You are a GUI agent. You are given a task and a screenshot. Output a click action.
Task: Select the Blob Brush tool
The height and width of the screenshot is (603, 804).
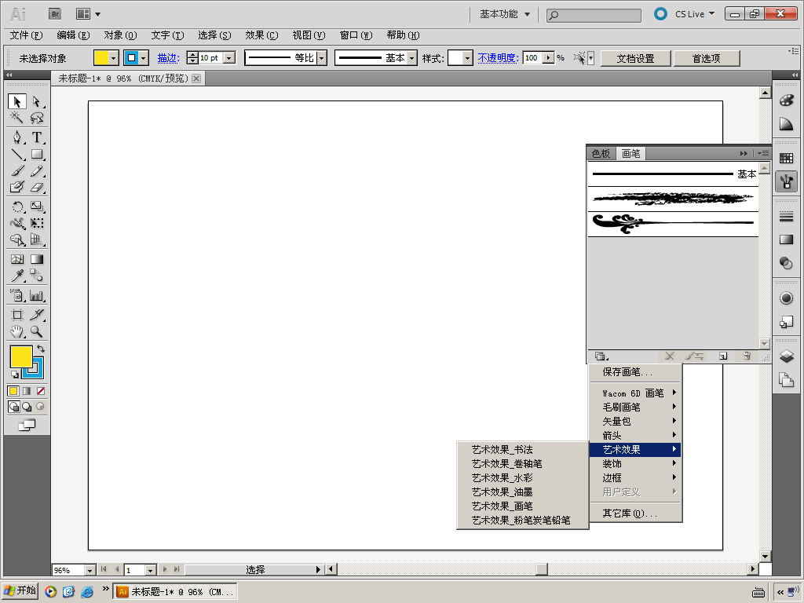tap(17, 187)
